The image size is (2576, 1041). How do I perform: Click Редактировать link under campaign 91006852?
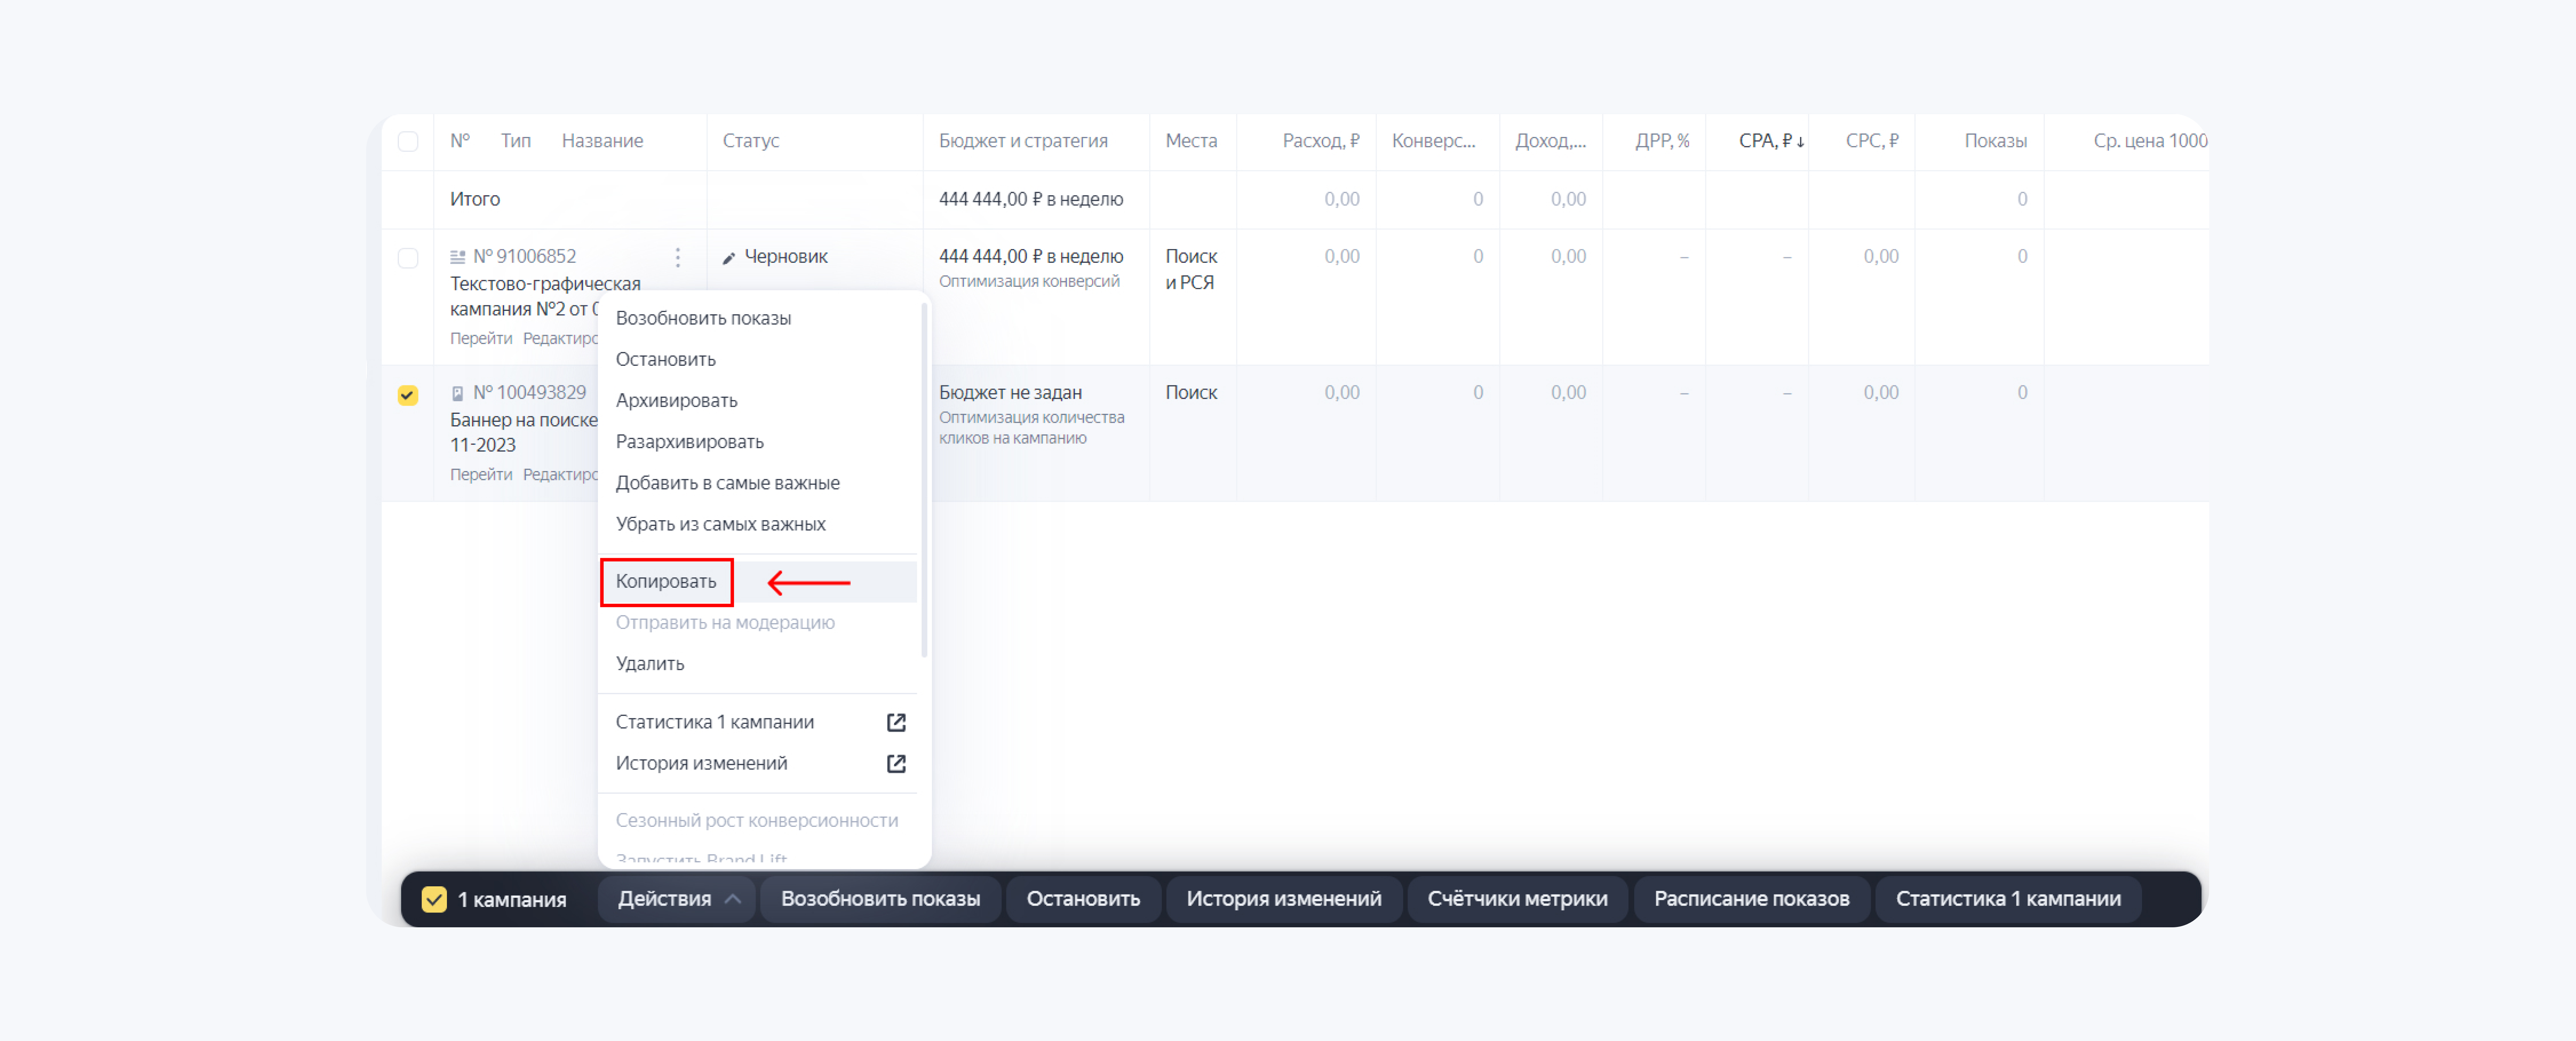[x=560, y=338]
